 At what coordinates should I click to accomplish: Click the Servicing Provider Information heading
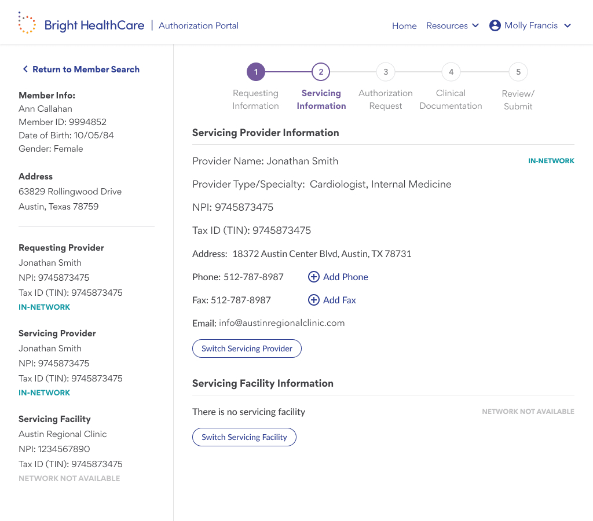[265, 133]
